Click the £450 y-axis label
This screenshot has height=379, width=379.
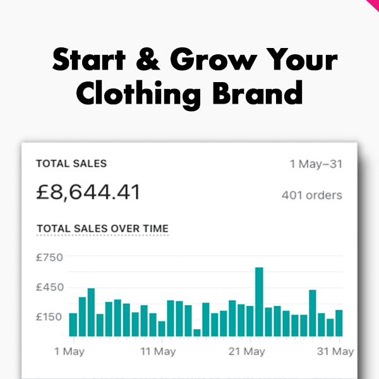(50, 287)
